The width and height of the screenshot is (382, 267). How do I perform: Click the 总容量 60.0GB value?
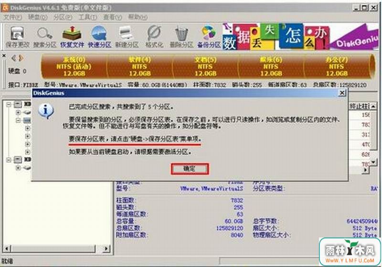[x=233, y=221]
